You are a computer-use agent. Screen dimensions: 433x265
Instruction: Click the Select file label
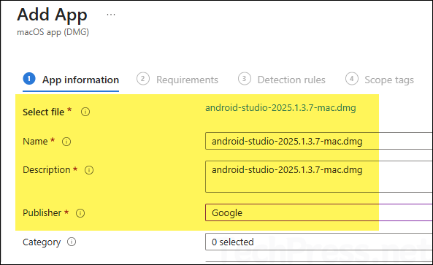(x=43, y=112)
